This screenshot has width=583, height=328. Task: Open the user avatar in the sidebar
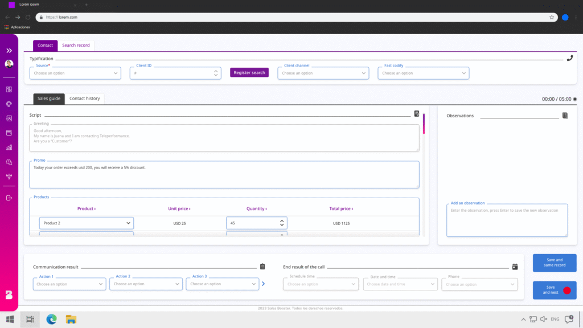(9, 64)
